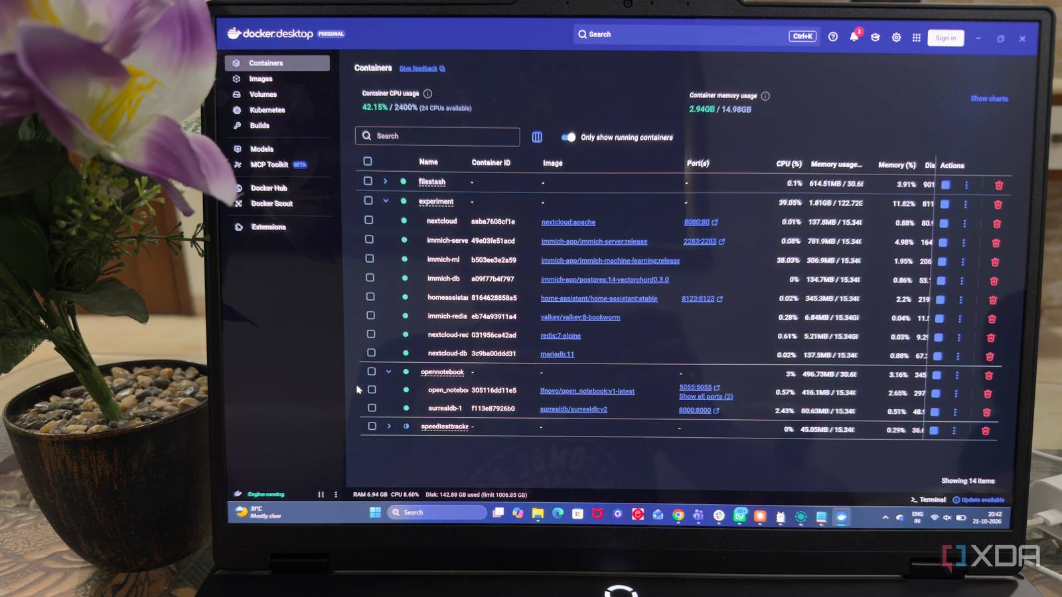
Task: Click the info icon beside Container memory usage
Action: 765,96
